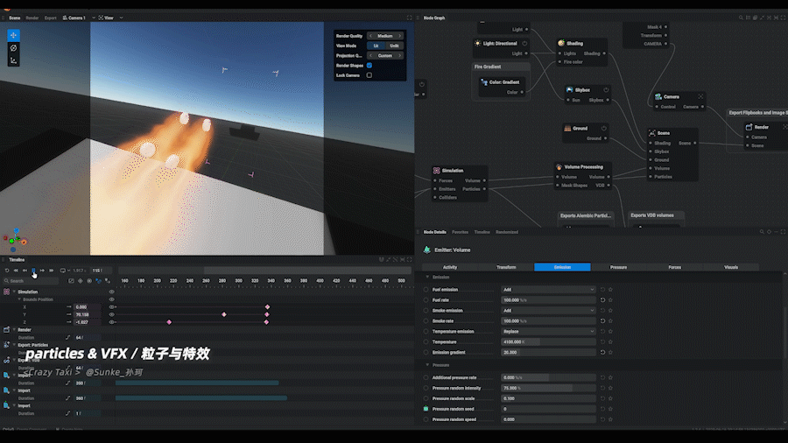Toggle visibility eye for the Simulation track

[x=111, y=292]
